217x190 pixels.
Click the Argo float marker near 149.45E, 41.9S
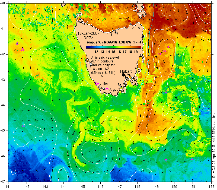point(164,51)
